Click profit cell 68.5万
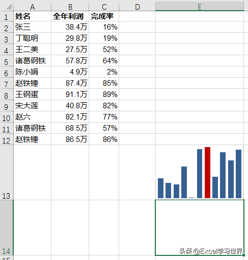 point(70,128)
